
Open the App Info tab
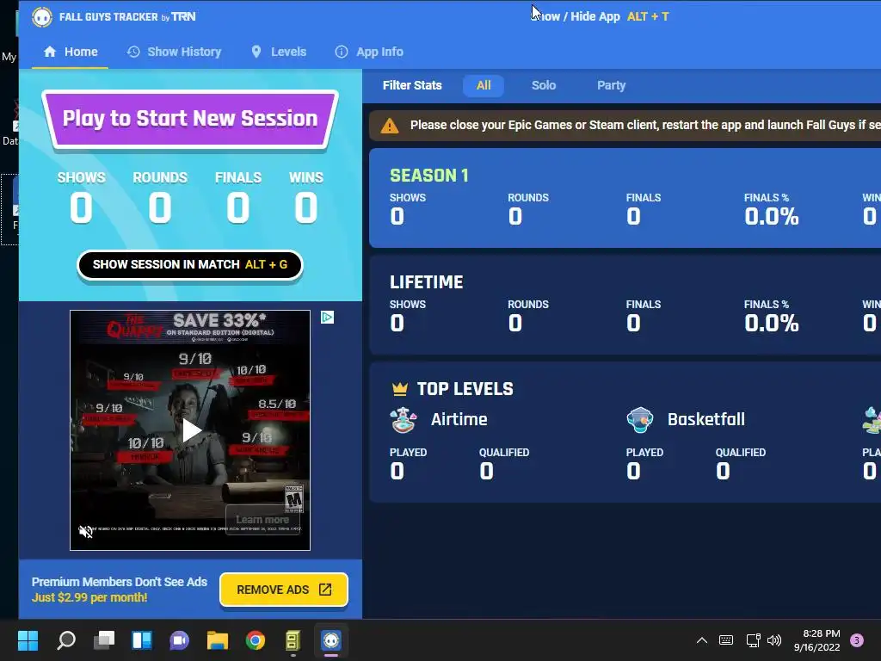369,52
